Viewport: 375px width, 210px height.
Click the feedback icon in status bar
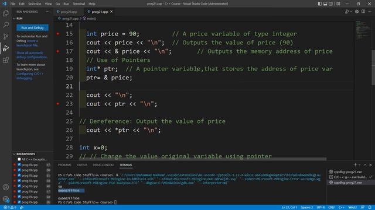pyautogui.click(x=363, y=208)
